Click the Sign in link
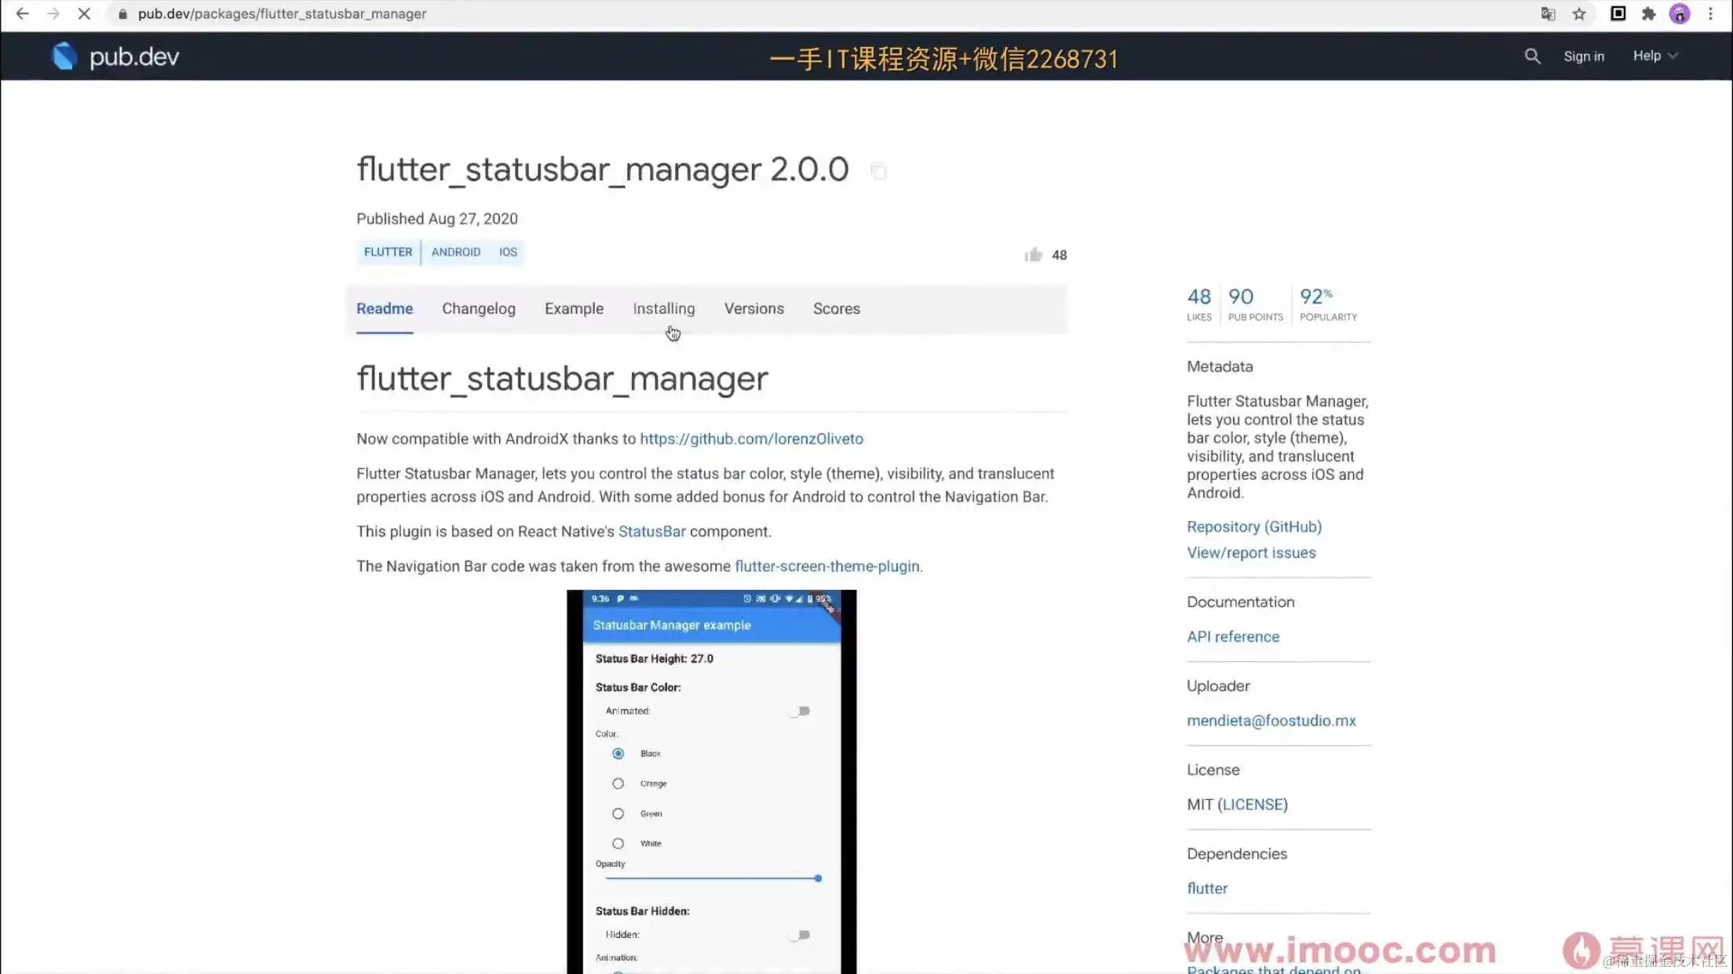The width and height of the screenshot is (1733, 974). pyautogui.click(x=1583, y=56)
